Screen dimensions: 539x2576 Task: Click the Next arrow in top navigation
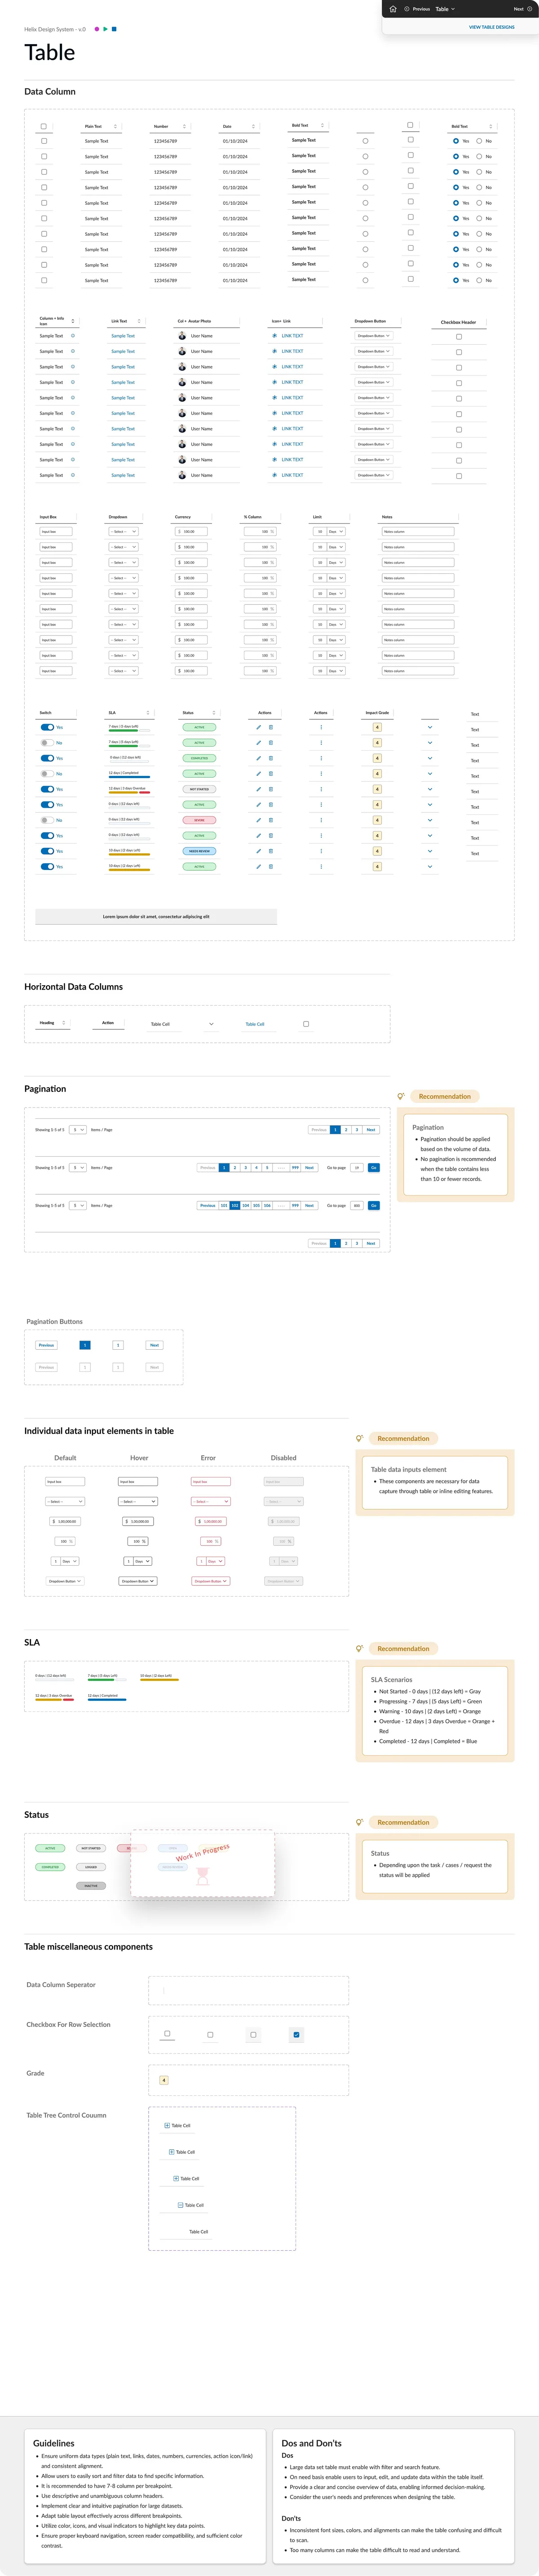(529, 9)
